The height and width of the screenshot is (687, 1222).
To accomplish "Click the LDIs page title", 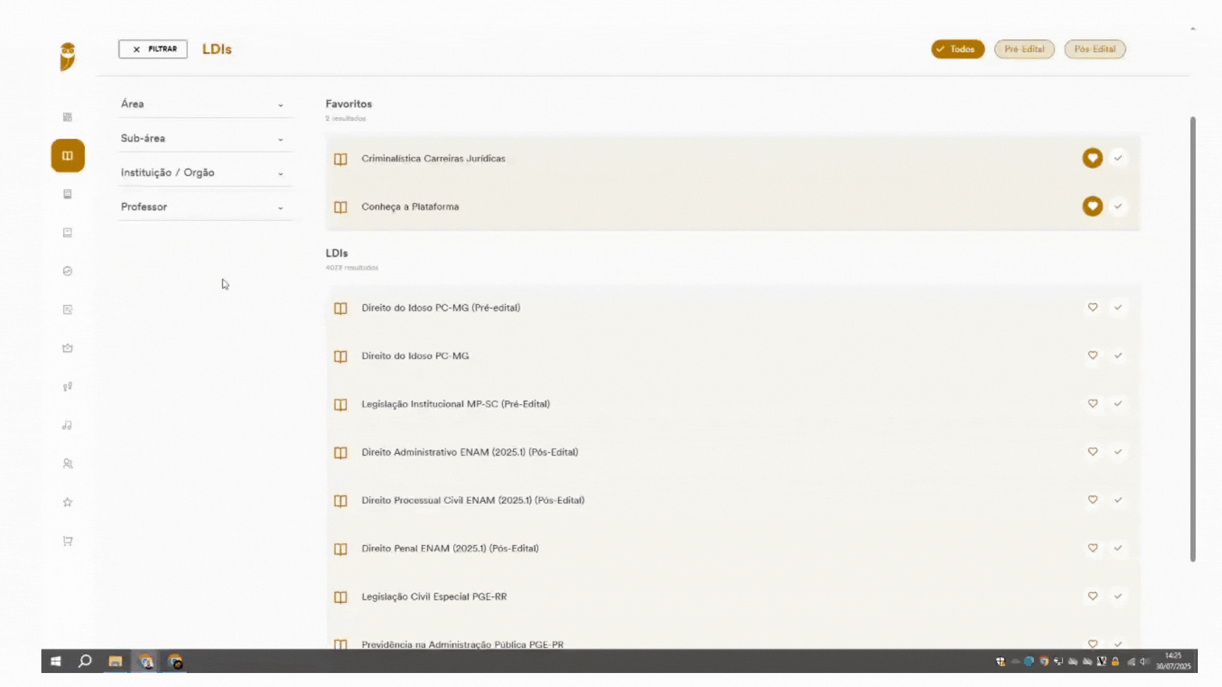I will [217, 49].
